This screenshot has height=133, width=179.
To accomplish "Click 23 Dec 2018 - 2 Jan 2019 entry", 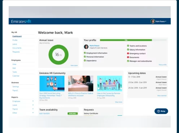I will 137,82.
